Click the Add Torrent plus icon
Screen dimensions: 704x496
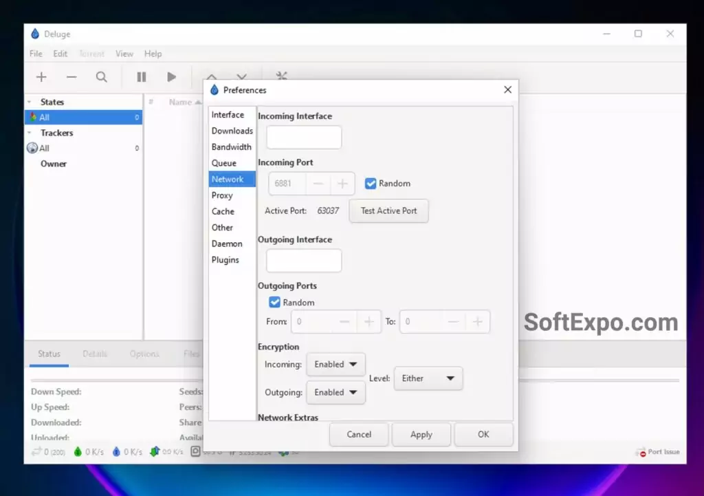41,77
